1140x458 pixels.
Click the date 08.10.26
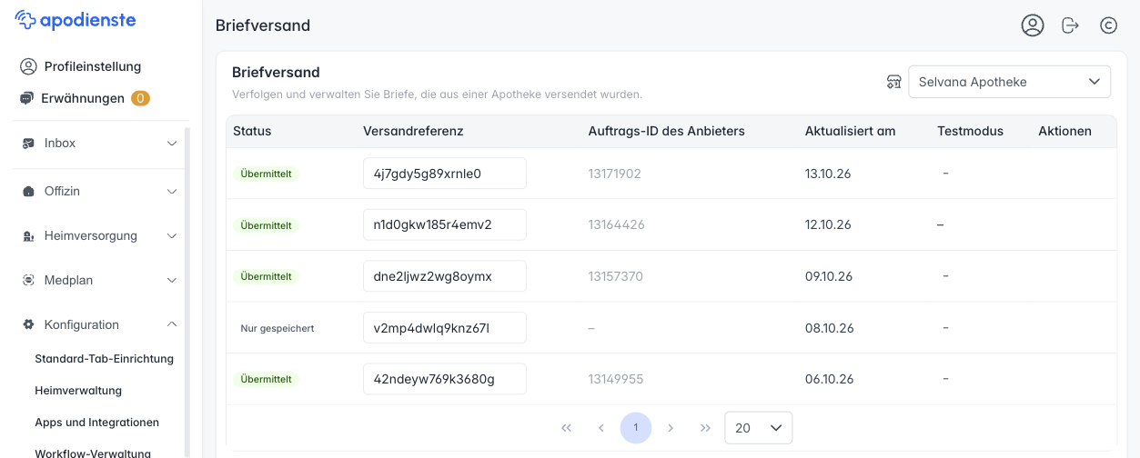(x=830, y=328)
